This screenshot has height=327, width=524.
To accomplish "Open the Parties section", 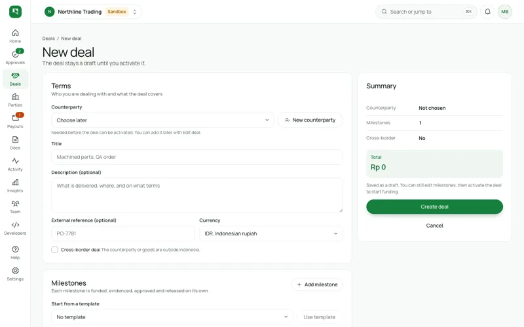I will tap(15, 100).
